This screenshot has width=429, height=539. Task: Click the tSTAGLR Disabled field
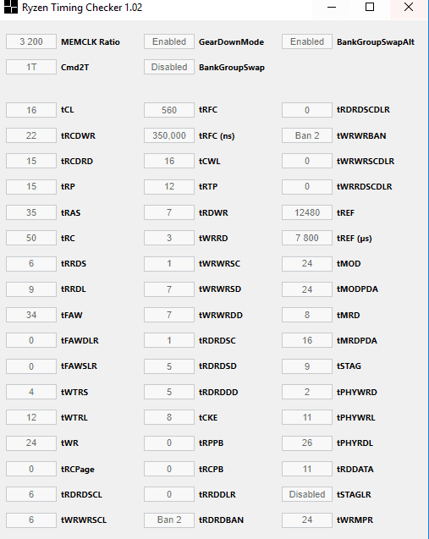click(307, 494)
